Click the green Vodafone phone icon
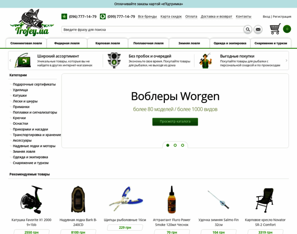 coord(103,16)
